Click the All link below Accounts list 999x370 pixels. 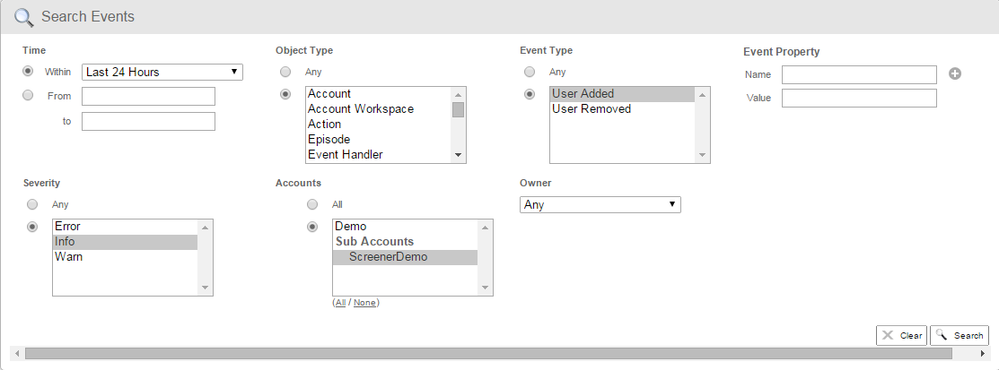340,303
